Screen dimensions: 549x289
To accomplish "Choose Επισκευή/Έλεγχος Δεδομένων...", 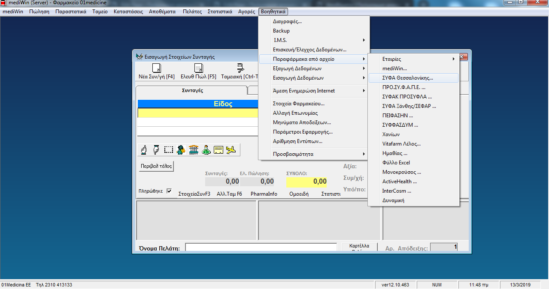I will [314, 50].
